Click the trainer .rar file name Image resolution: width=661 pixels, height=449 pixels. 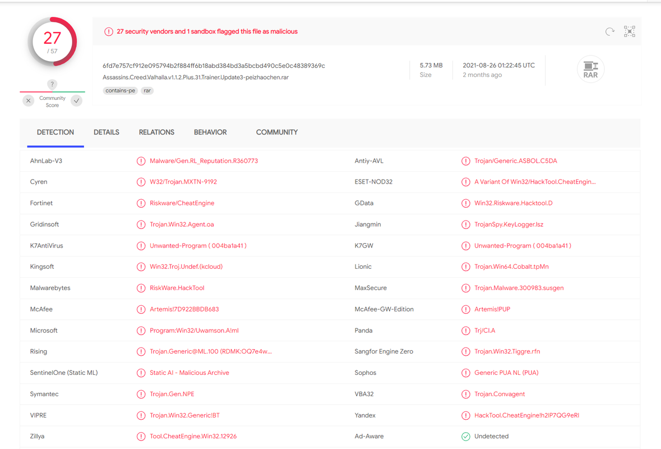(196, 77)
